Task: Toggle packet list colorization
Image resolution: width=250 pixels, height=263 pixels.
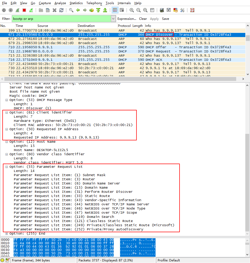Action: 115,10
